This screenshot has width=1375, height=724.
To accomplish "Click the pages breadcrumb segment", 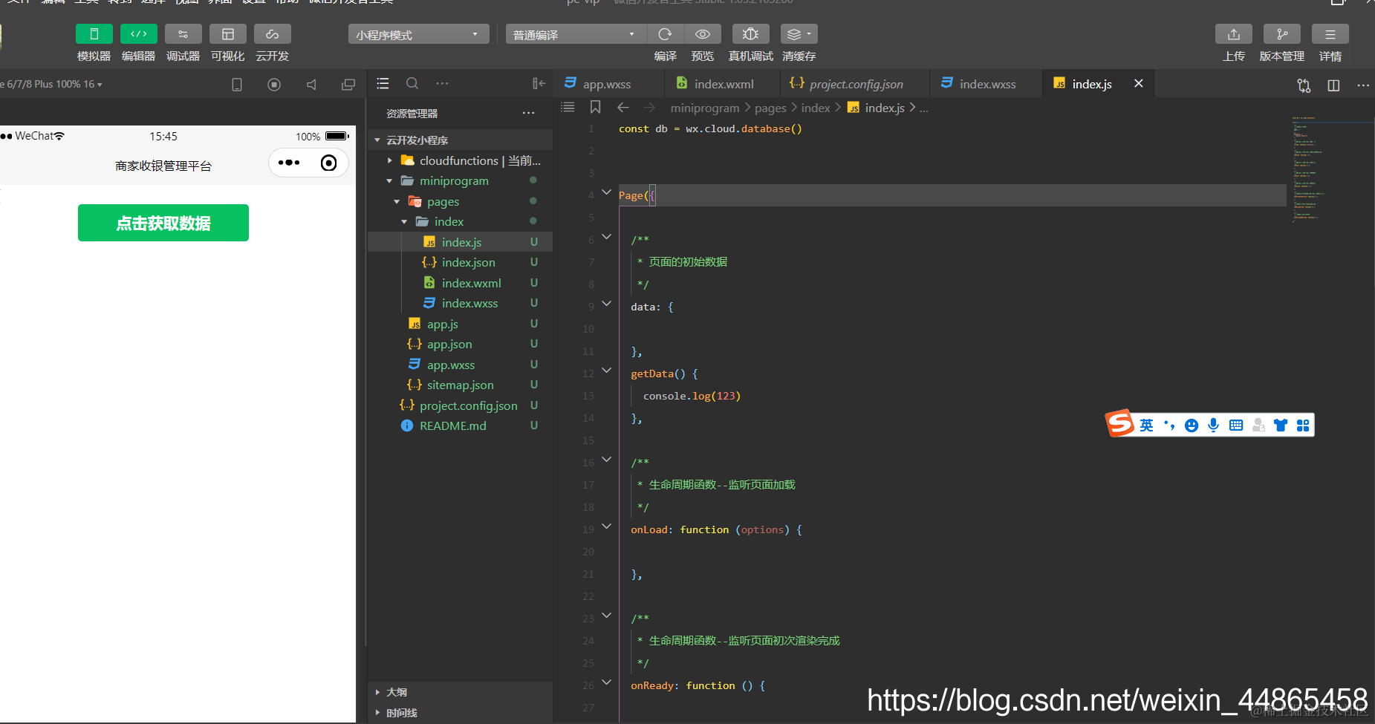I will point(770,108).
